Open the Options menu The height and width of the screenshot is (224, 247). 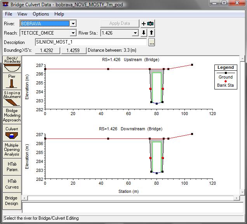[x=41, y=14]
